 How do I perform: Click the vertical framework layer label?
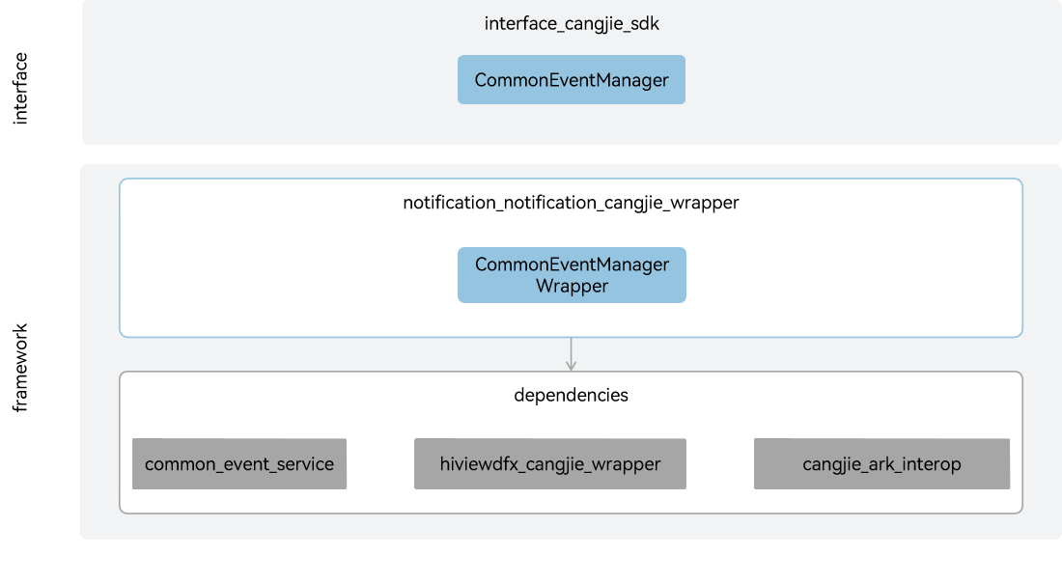tap(20, 368)
